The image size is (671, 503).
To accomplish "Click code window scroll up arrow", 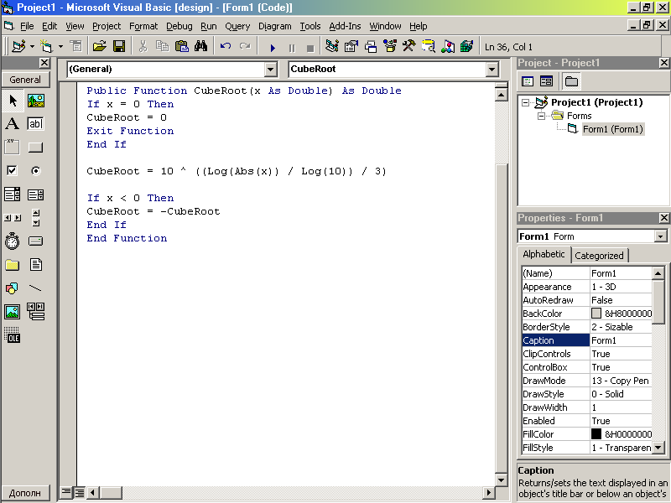I will 501,94.
